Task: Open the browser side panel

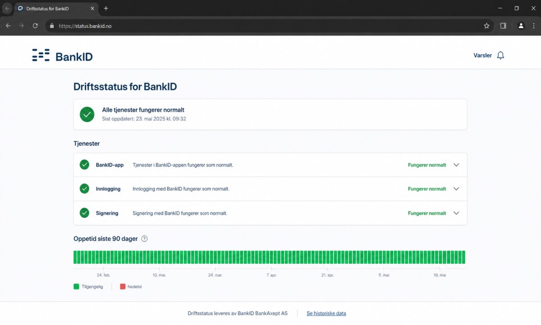Action: pyautogui.click(x=503, y=26)
